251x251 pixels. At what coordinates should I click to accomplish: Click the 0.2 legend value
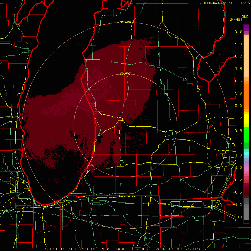click(238, 180)
